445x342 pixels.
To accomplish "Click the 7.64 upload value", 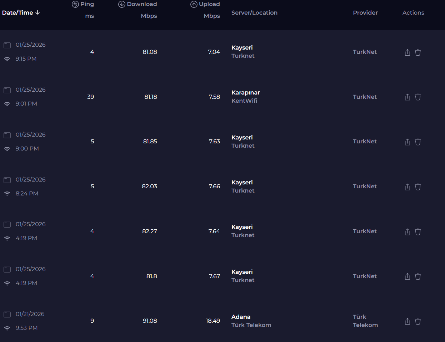I will pyautogui.click(x=214, y=231).
